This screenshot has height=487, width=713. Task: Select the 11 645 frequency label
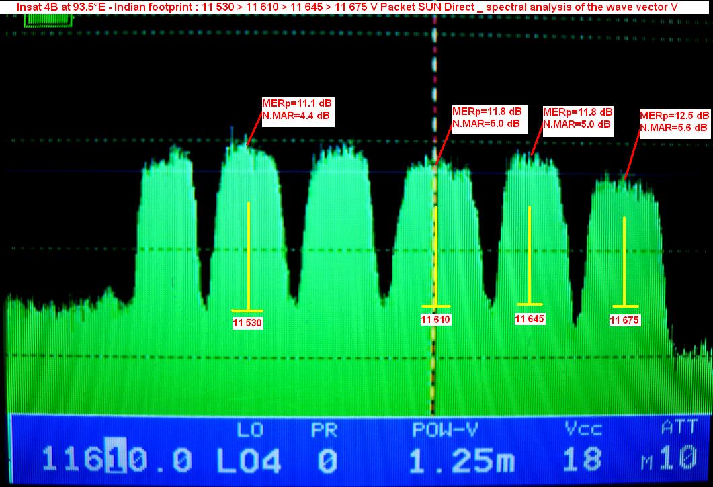(530, 319)
